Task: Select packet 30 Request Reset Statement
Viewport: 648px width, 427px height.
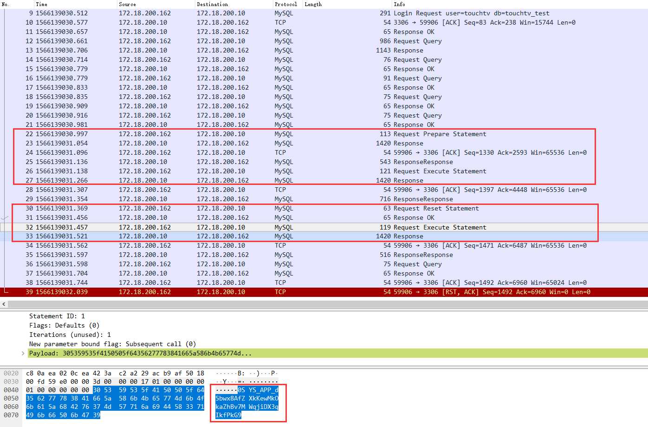Action: click(x=324, y=208)
